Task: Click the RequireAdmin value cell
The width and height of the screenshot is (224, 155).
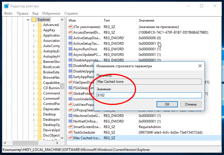Action: (x=150, y=127)
